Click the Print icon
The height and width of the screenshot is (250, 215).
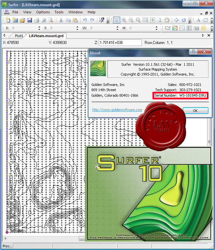pos(37,20)
